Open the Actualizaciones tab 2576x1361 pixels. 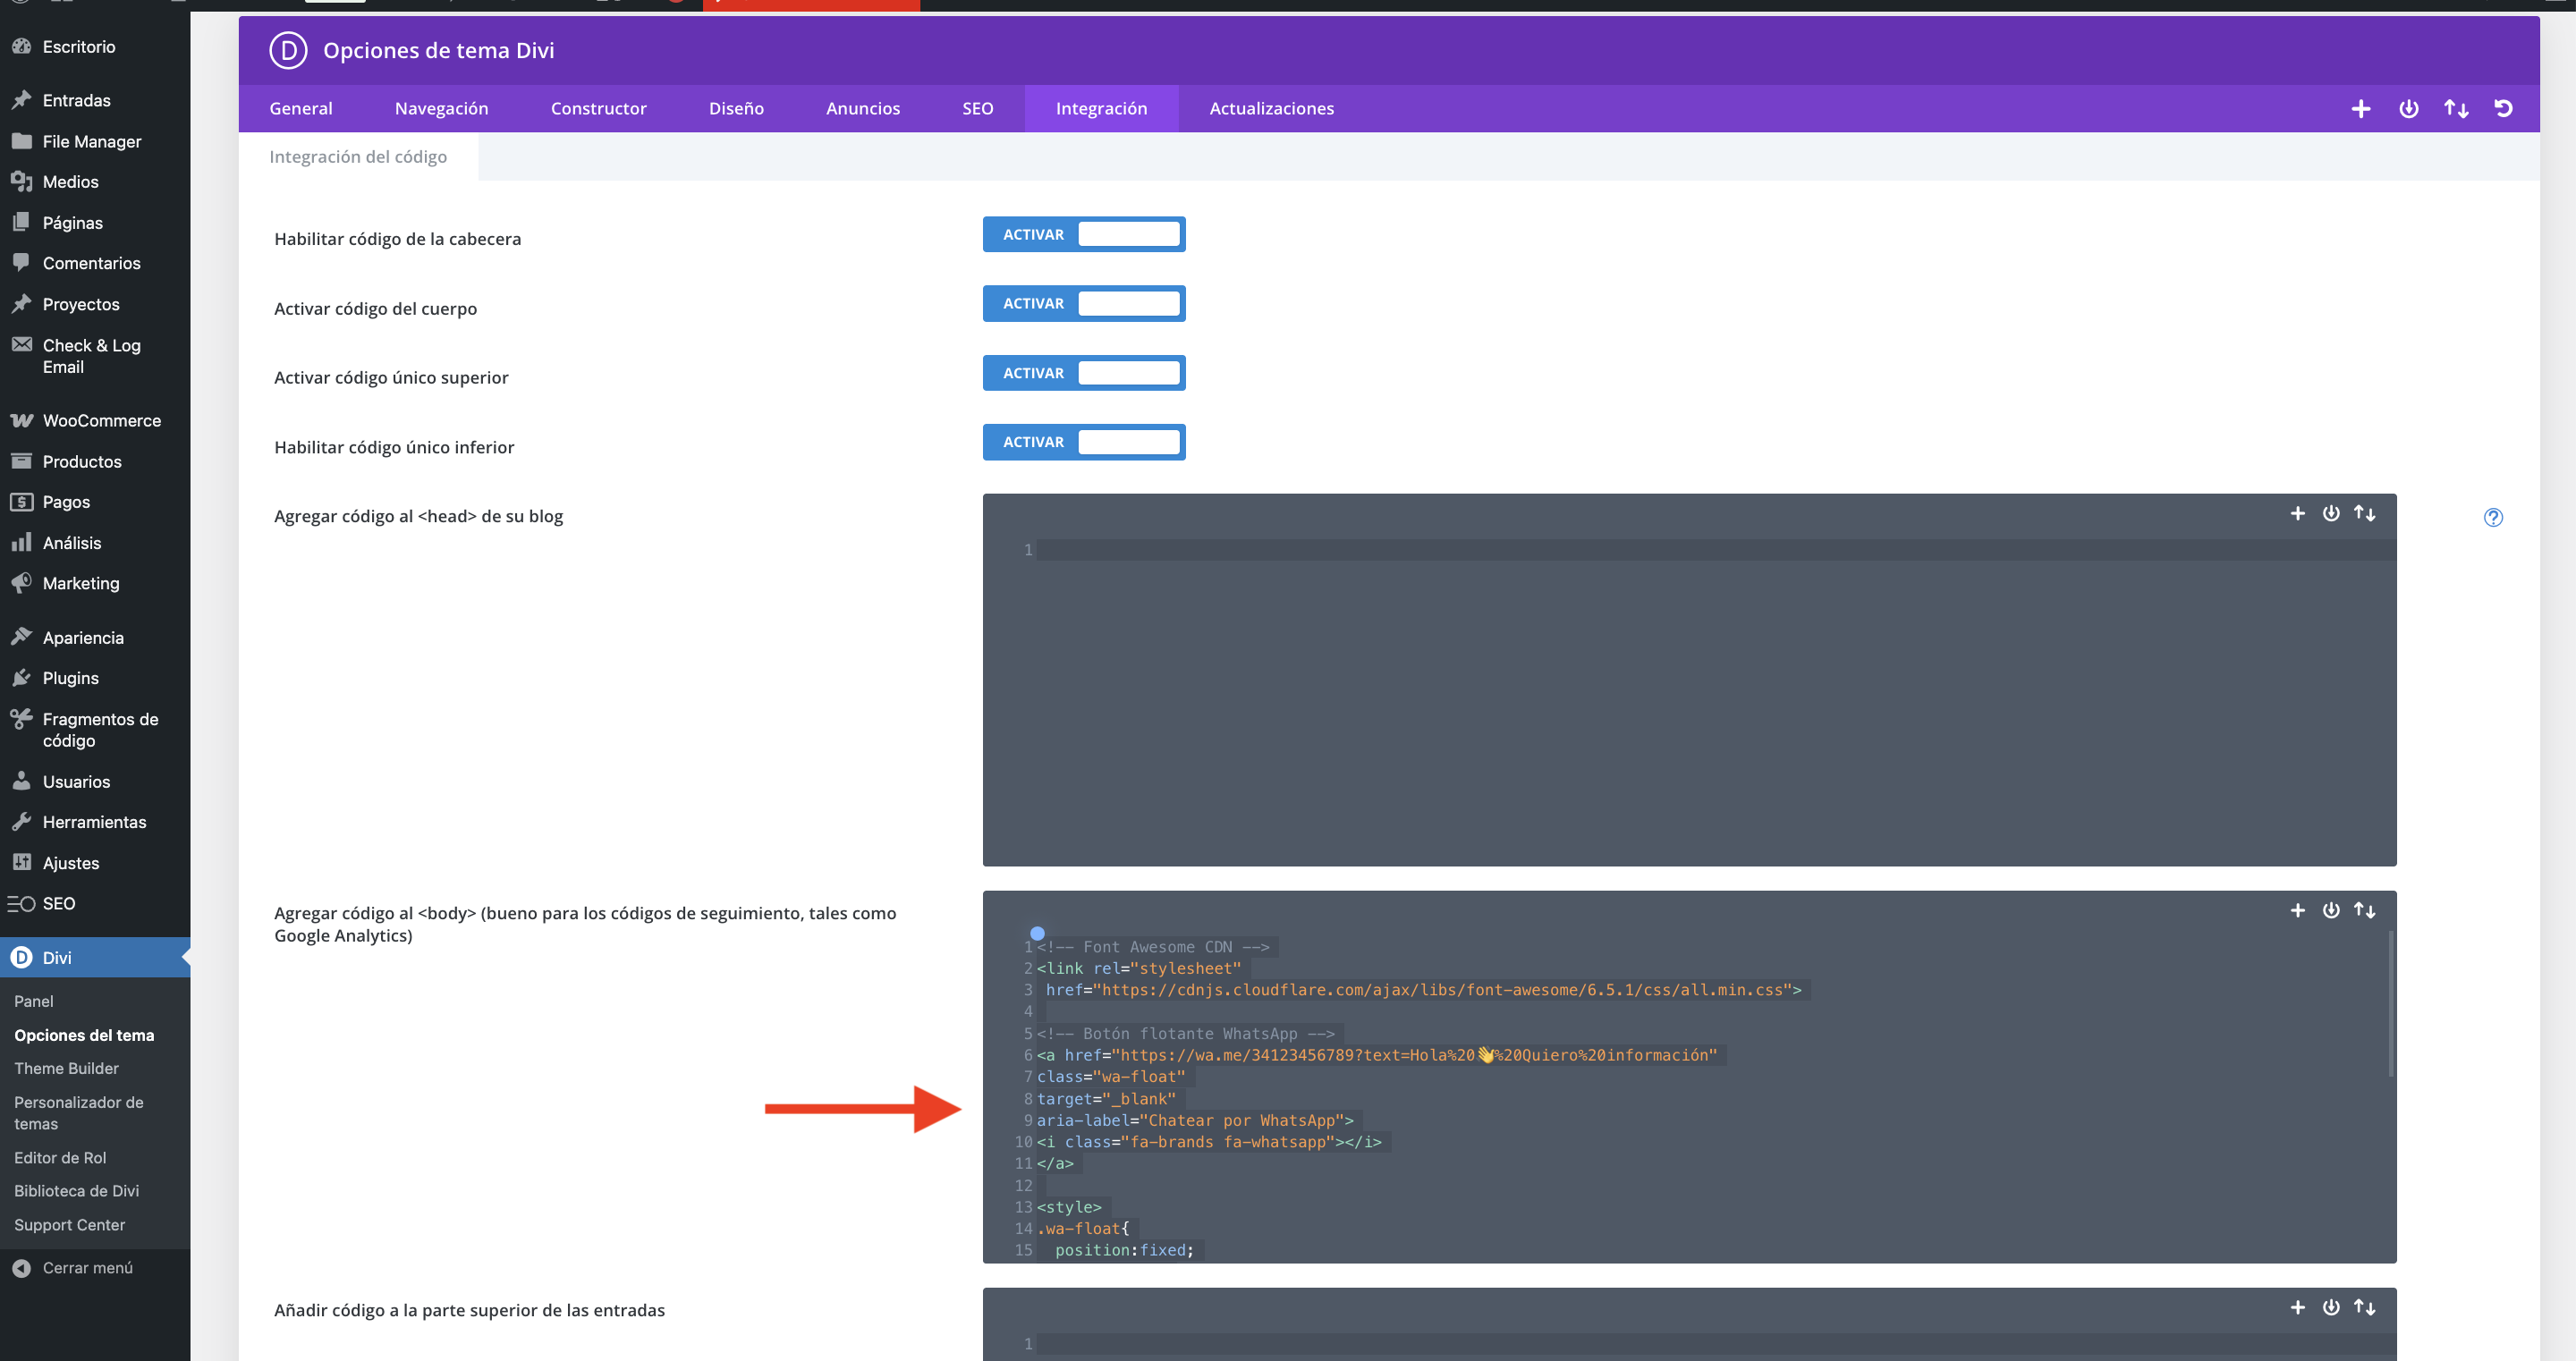point(1271,108)
